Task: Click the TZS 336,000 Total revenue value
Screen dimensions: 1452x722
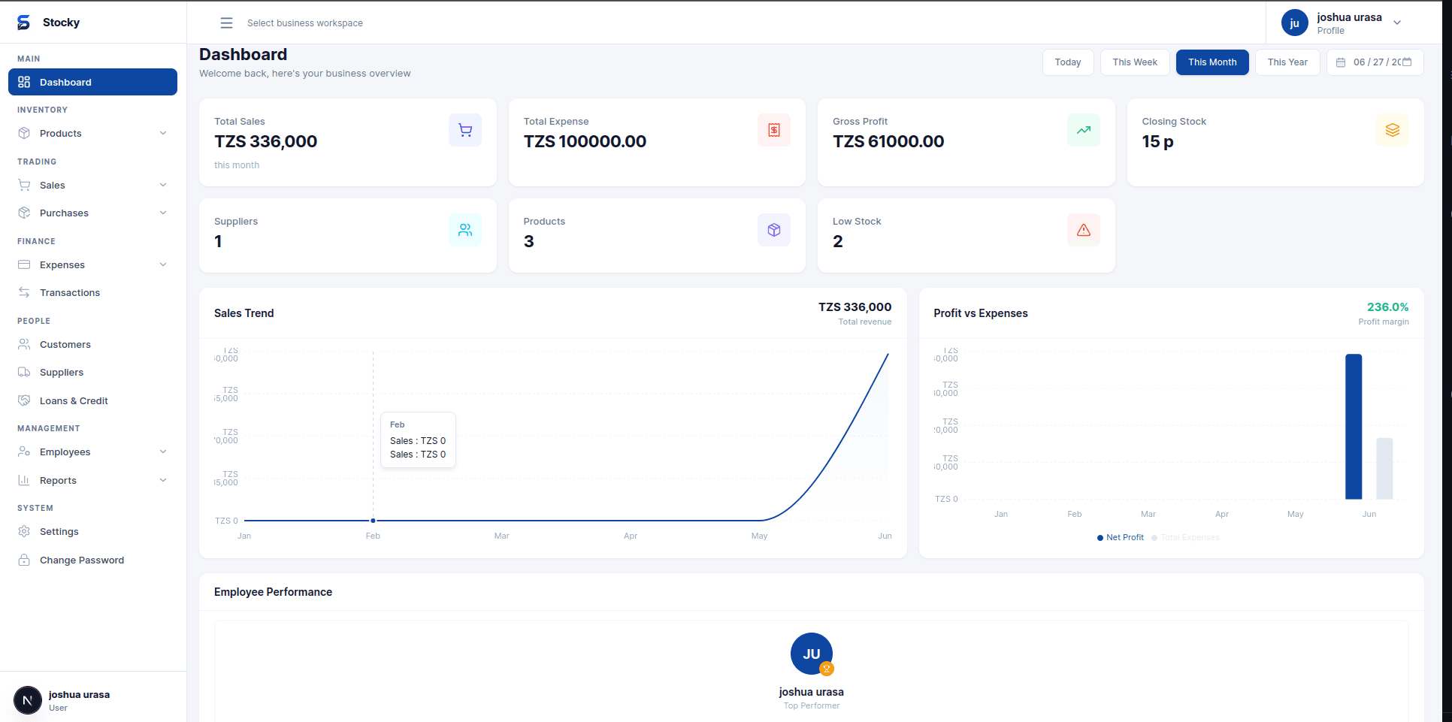Action: pyautogui.click(x=855, y=307)
